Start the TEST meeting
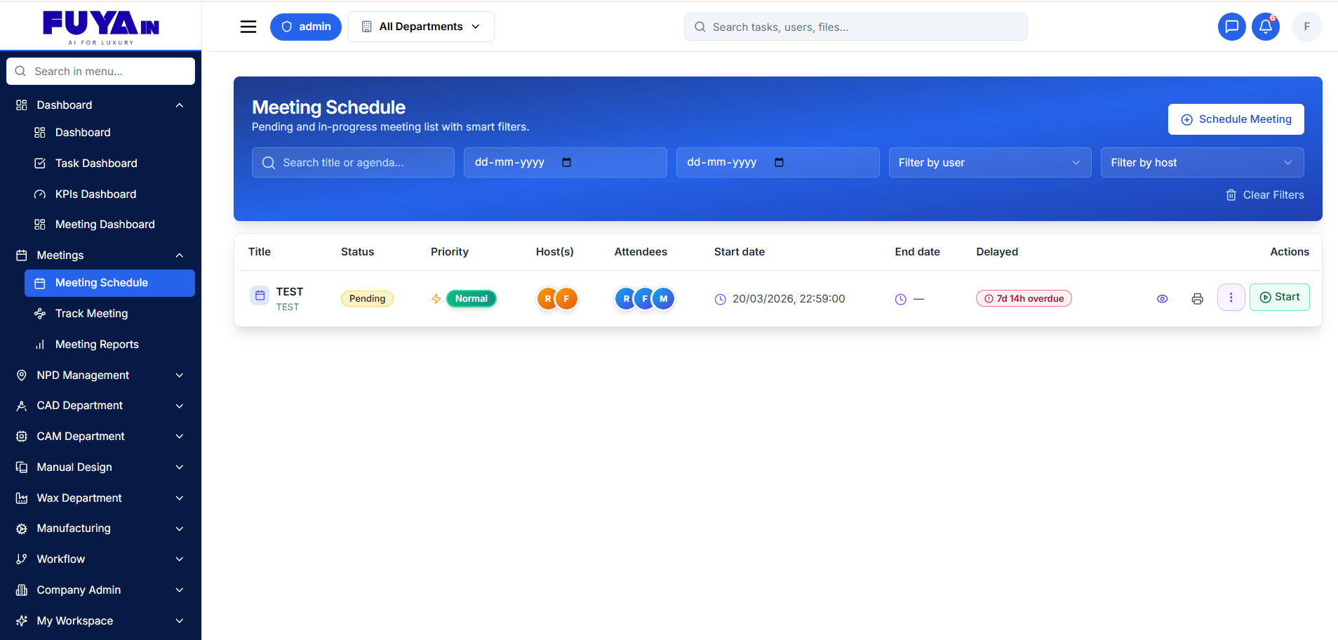 [1279, 298]
